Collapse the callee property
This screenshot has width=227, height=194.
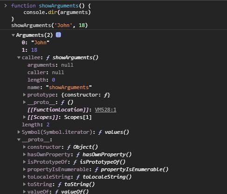coord(19,58)
